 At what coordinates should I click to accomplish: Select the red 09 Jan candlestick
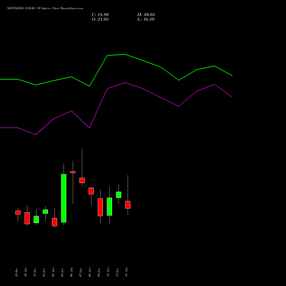100,207
